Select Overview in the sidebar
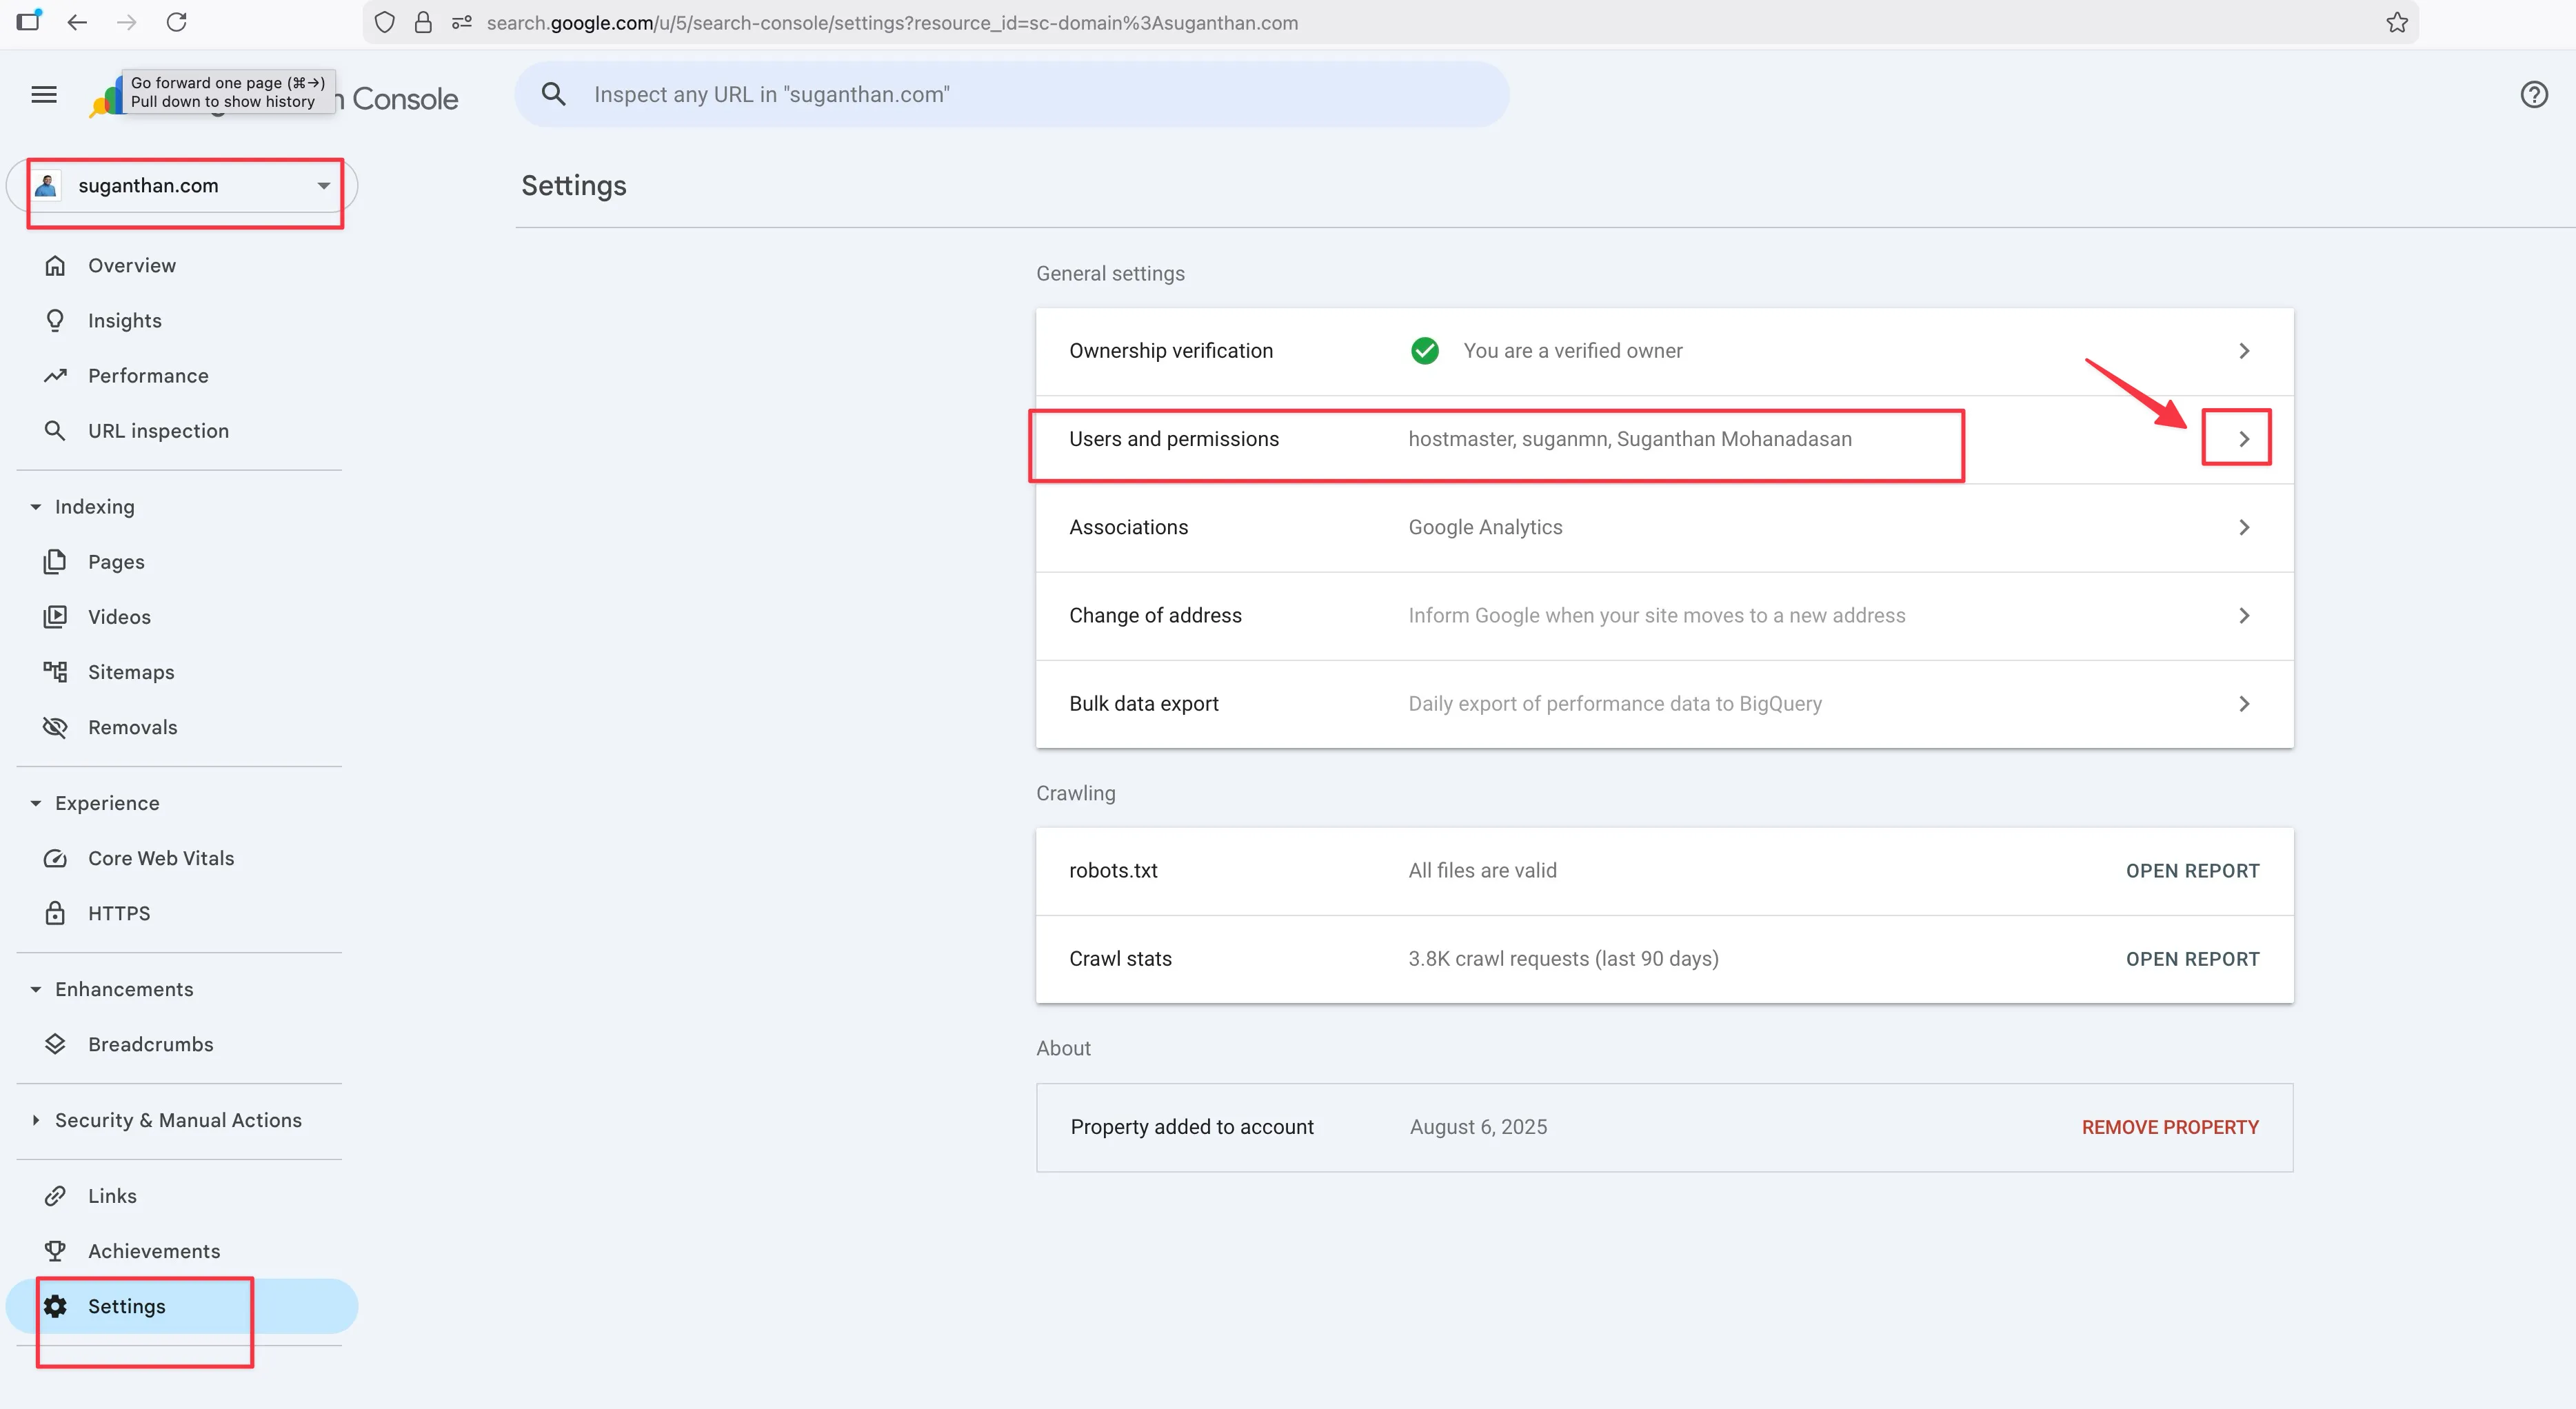This screenshot has height=1409, width=2576. [131, 265]
